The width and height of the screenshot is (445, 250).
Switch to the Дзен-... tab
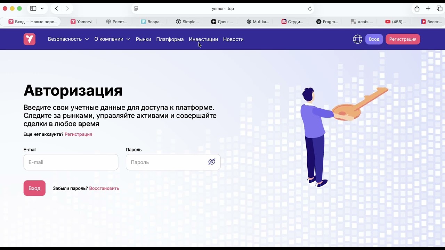pos(222,22)
